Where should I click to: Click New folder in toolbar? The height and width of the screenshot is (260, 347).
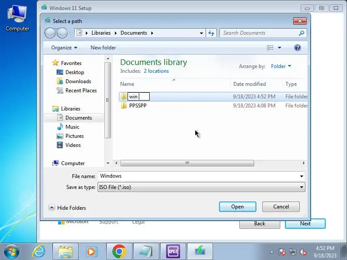click(103, 48)
